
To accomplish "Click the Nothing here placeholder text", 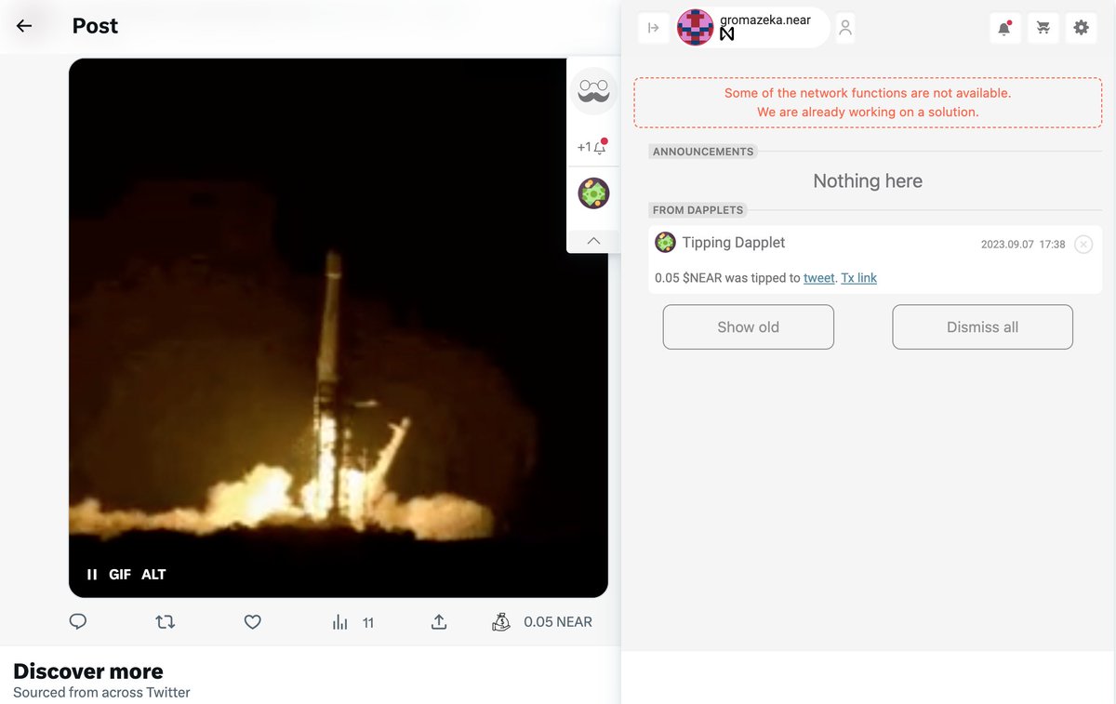I will coord(868,181).
